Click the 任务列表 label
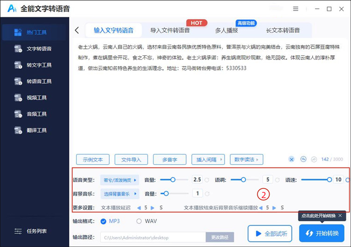 [x=37, y=231]
